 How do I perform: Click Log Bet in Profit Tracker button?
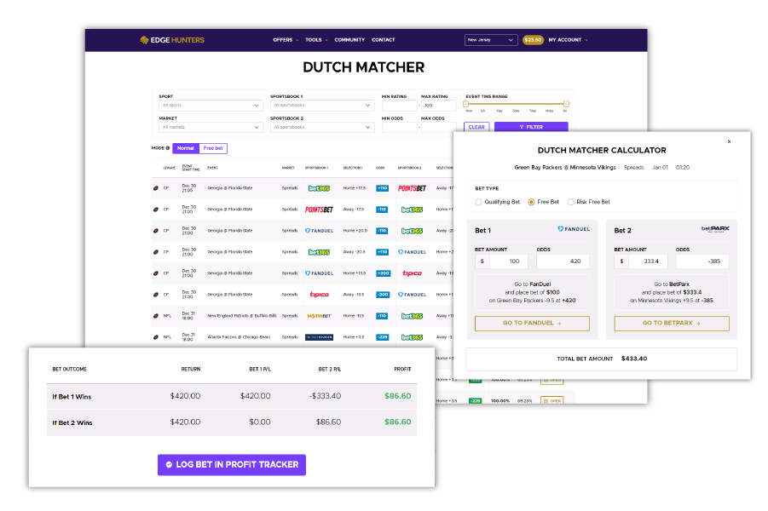click(x=232, y=464)
